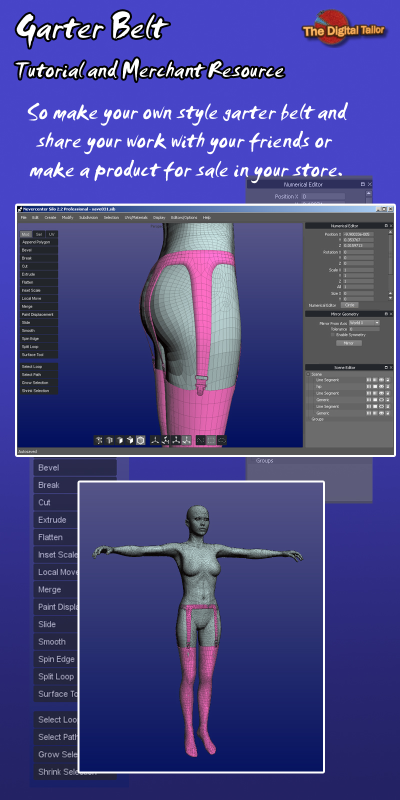Activate the highlighted multi-select mode icon

140,440
